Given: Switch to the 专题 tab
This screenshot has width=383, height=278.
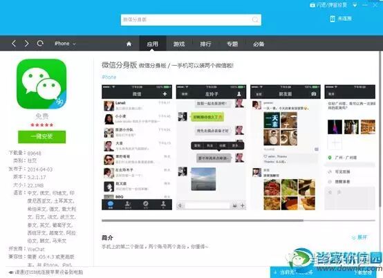Looking at the screenshot, I should [232, 44].
